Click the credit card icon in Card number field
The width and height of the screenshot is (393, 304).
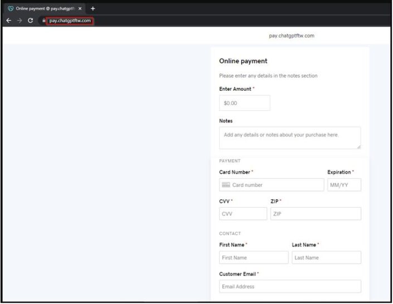226,185
